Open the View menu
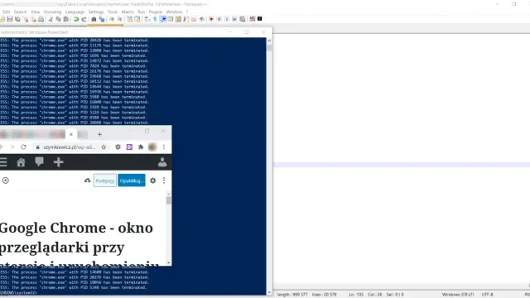The height and width of the screenshot is (298, 530). (35, 12)
